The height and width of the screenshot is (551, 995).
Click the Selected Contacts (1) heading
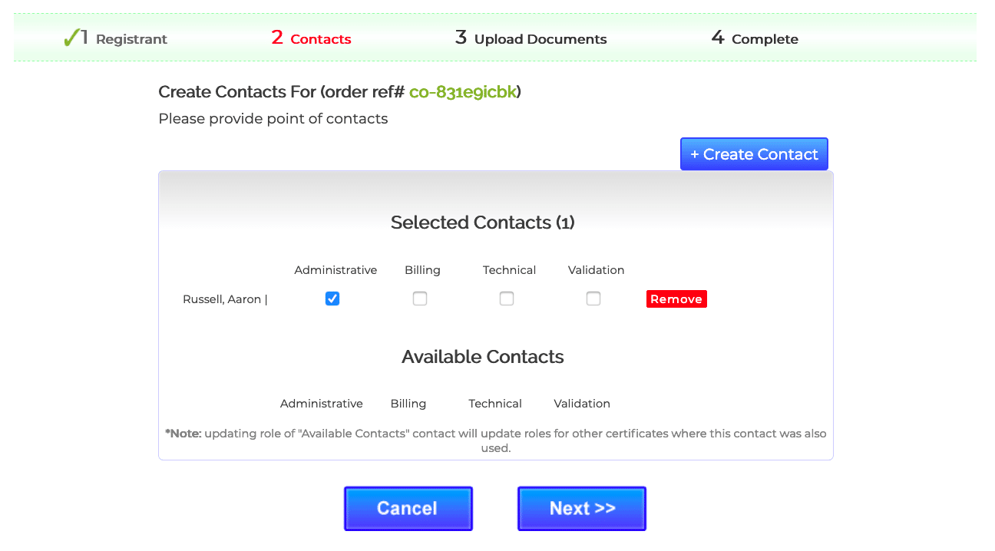point(482,223)
